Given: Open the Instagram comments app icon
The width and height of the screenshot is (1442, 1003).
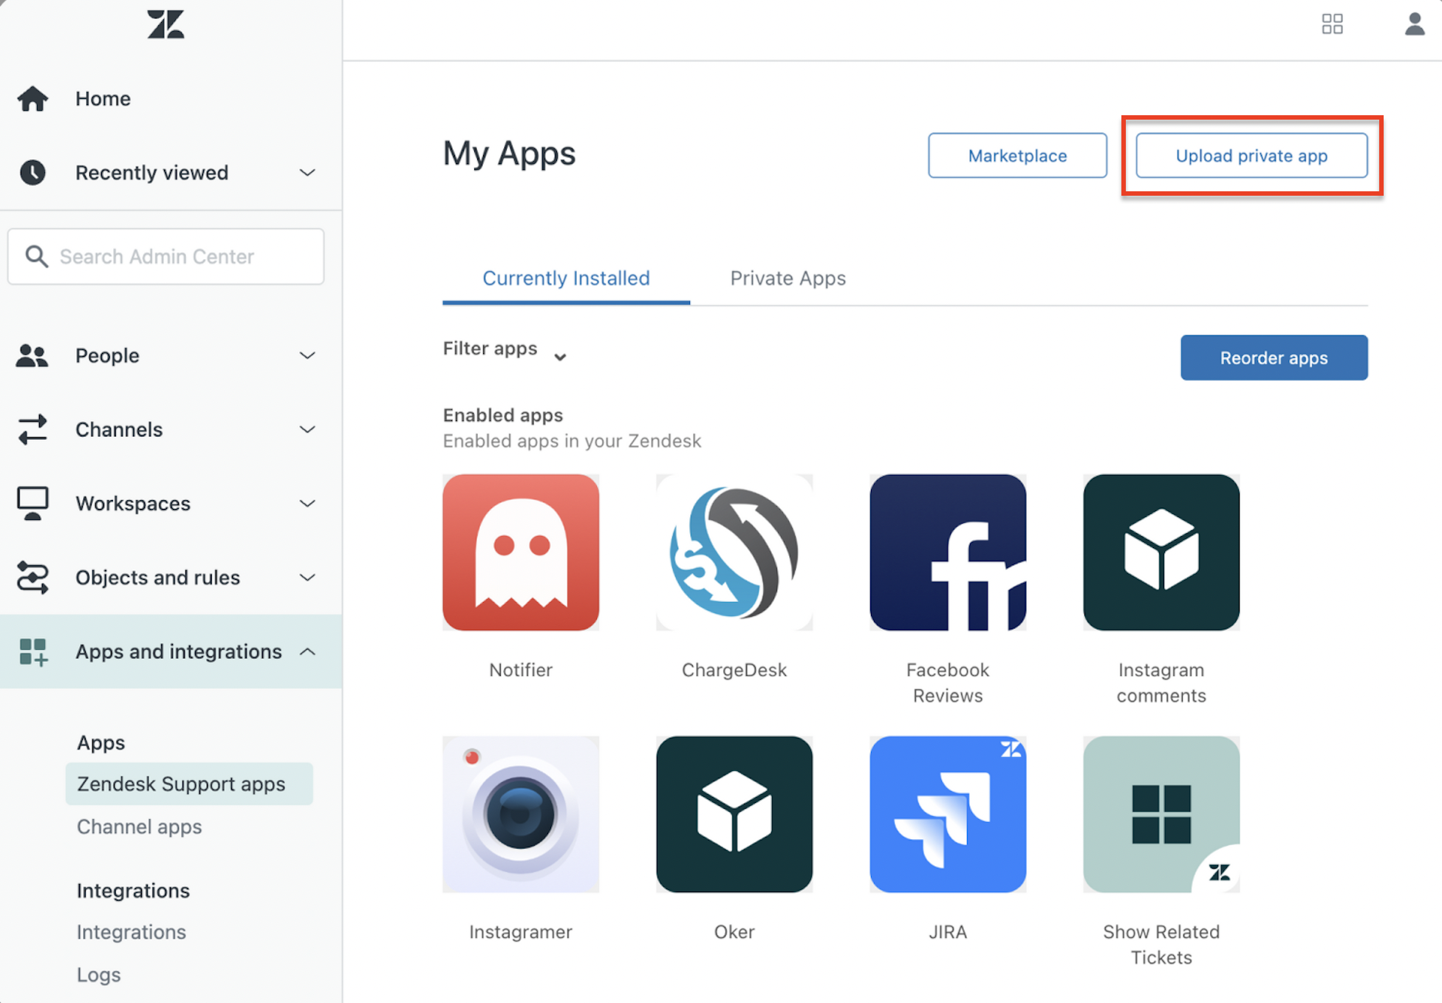Looking at the screenshot, I should coord(1161,552).
